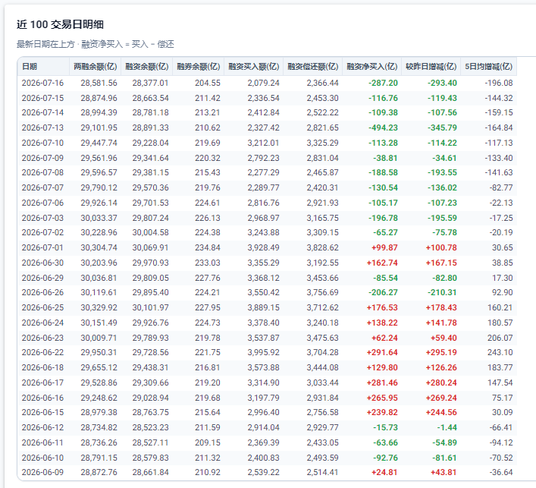Select the 2026-06-22 date cell
536x488 pixels.
coord(42,352)
